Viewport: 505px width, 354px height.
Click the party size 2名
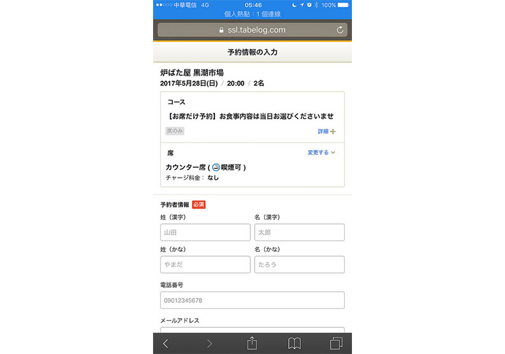click(x=259, y=84)
